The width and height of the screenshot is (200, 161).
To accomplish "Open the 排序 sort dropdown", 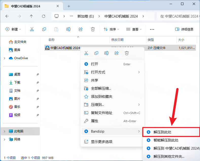I will point(111,29).
